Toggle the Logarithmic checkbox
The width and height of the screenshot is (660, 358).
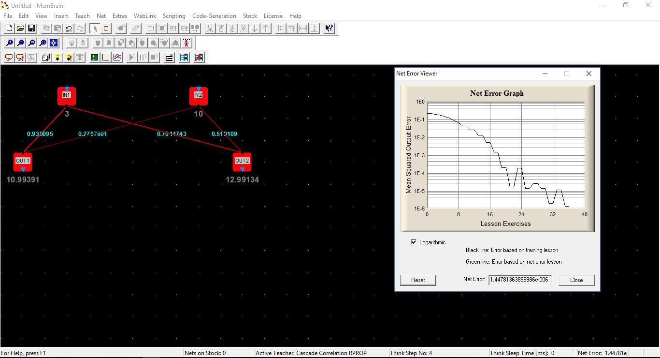(x=414, y=242)
